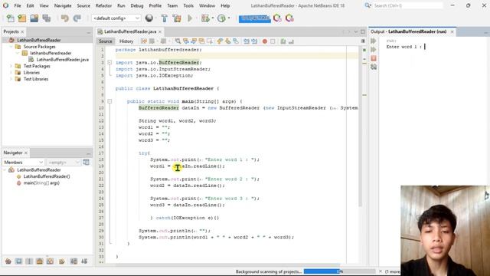Close the Navigator panel tab
This screenshot has height=276, width=490.
coord(26,153)
